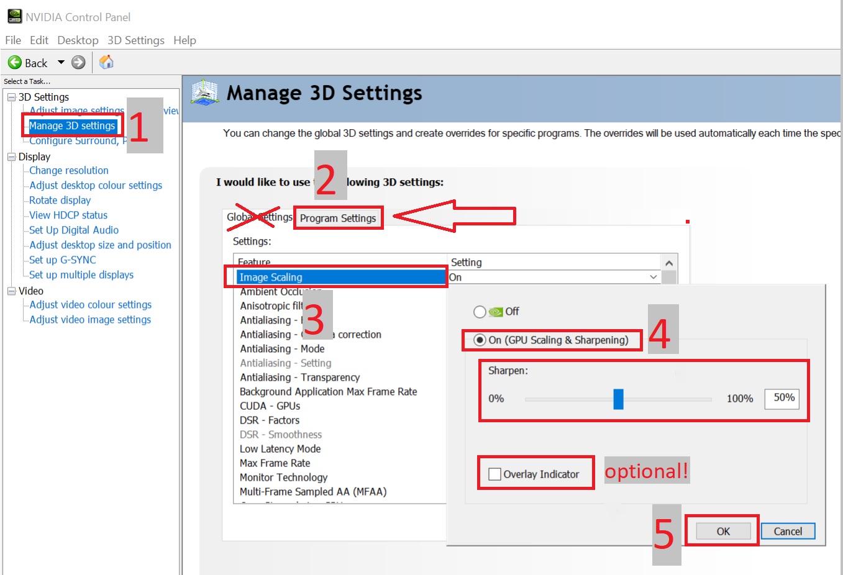
Task: Click the Manage 3D Settings header icon
Action: coord(204,92)
